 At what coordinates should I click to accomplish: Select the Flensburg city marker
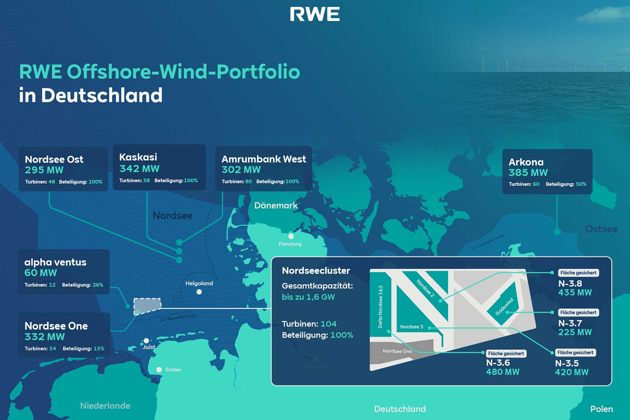tap(291, 236)
